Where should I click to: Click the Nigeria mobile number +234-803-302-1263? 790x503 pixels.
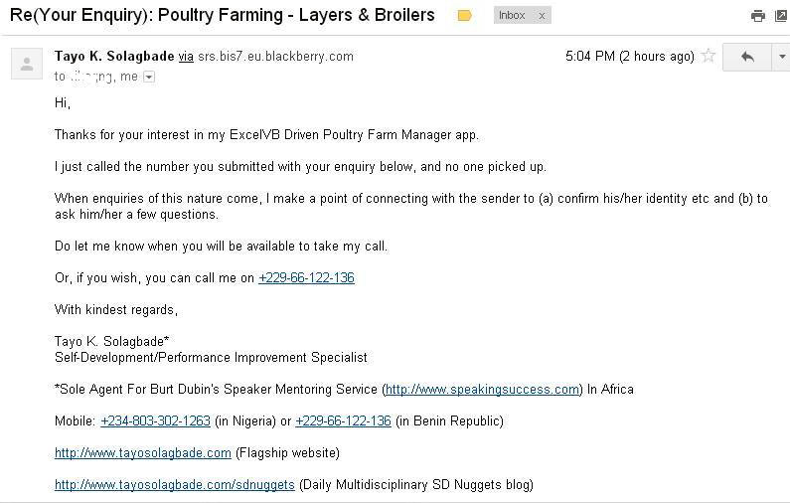(155, 420)
